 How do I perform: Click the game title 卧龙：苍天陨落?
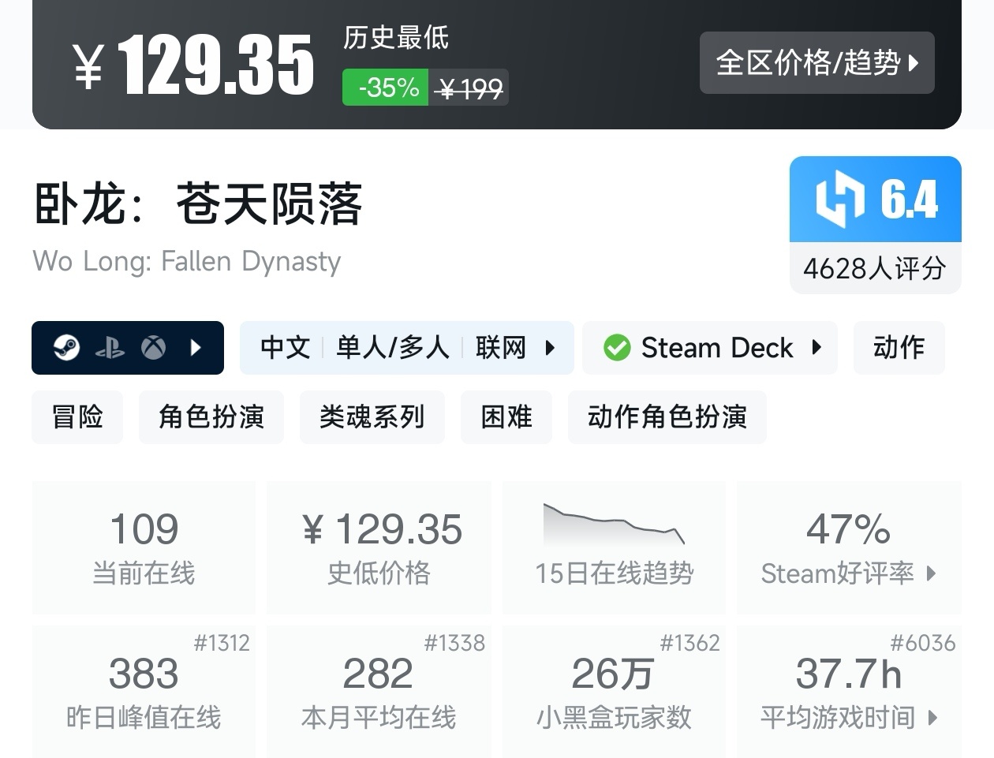coord(197,204)
